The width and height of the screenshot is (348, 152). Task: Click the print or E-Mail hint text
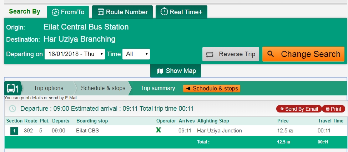[x=41, y=98]
